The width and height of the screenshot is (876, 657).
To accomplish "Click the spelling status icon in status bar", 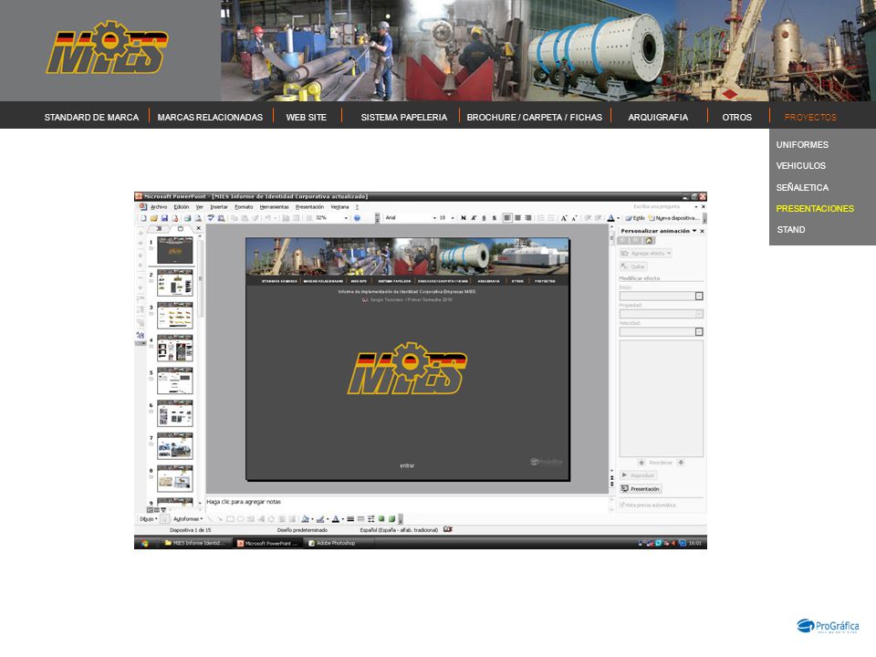I will click(x=447, y=529).
